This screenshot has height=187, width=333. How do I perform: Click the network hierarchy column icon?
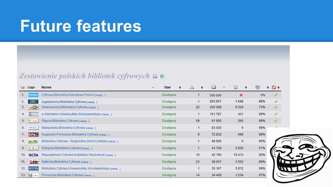tap(192, 87)
